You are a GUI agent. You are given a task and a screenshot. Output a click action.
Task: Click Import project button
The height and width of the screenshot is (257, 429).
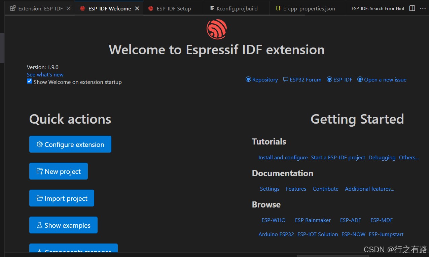tap(62, 198)
